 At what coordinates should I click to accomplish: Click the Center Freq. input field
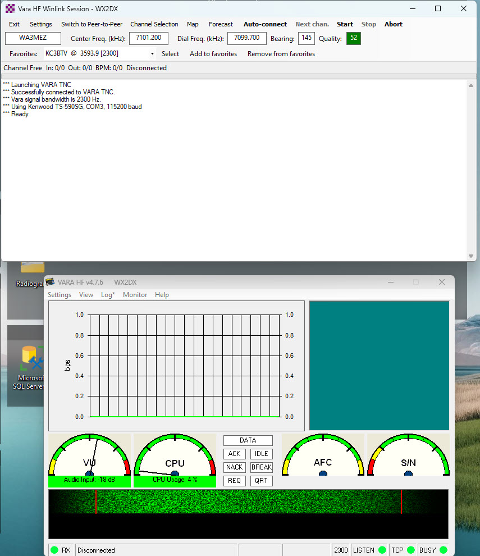[149, 38]
